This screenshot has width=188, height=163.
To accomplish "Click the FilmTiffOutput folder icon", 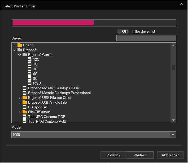I will click(25, 112).
